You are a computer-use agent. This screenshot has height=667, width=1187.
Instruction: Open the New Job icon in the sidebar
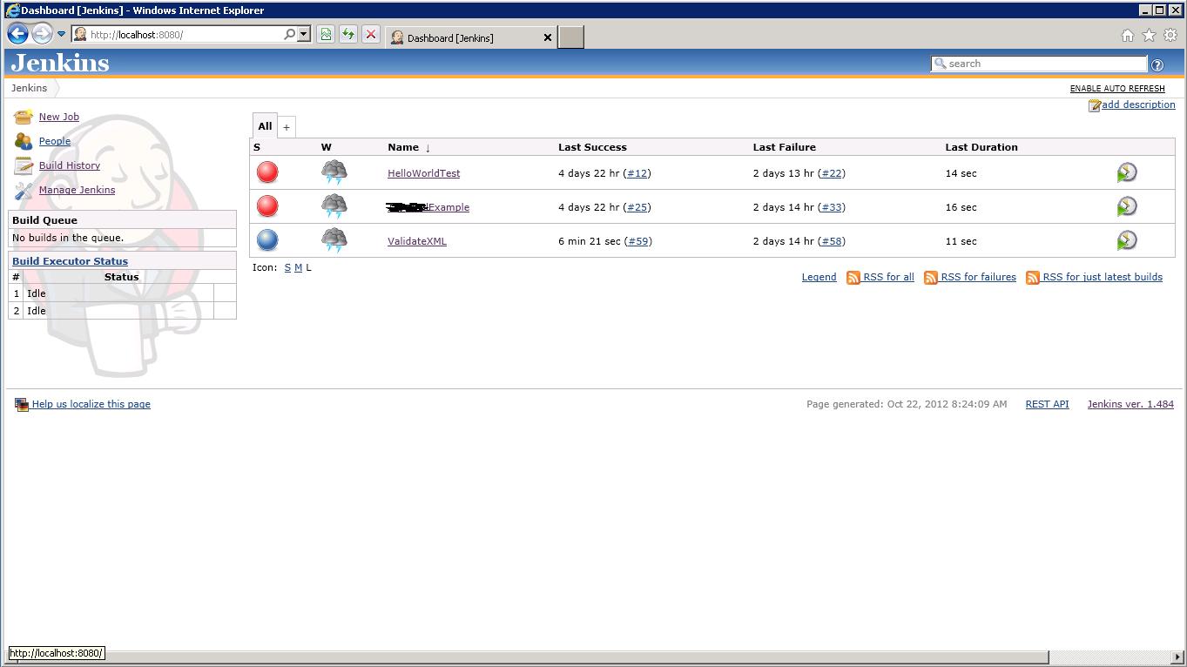24,117
